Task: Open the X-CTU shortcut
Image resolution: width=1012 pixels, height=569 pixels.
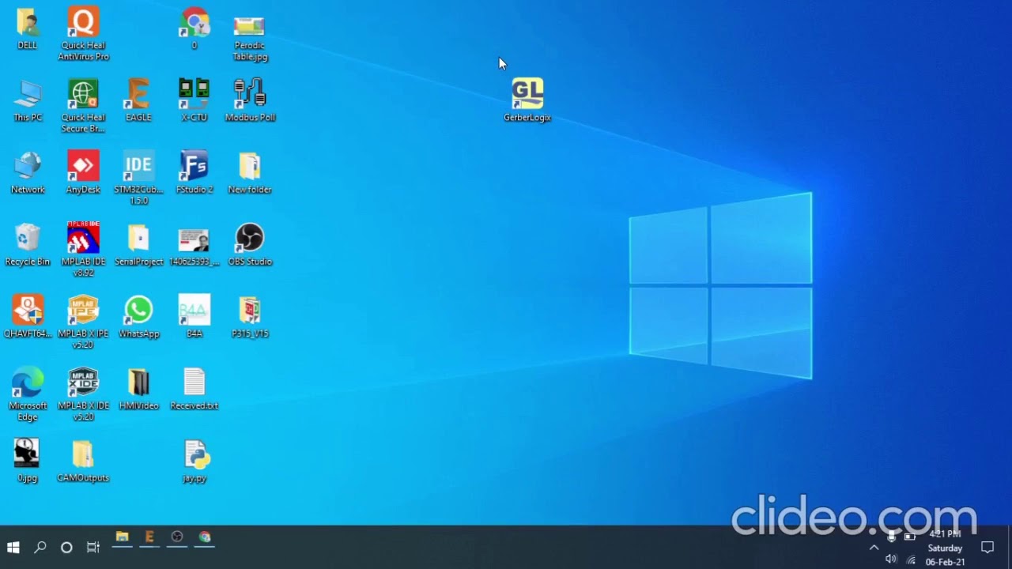Action: 194,100
